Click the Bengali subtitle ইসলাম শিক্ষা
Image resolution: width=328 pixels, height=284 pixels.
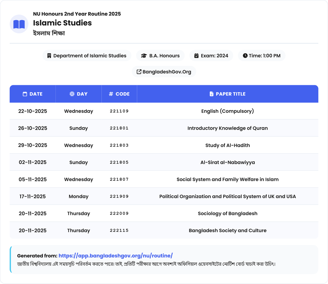point(49,33)
